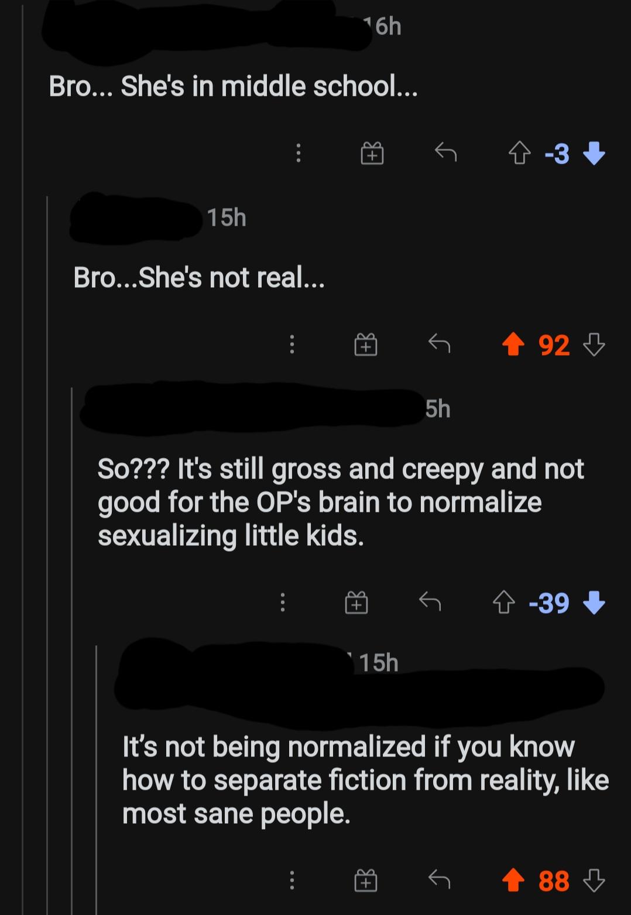
Task: Award the "Bro...She's not real" comment
Action: pyautogui.click(x=366, y=345)
